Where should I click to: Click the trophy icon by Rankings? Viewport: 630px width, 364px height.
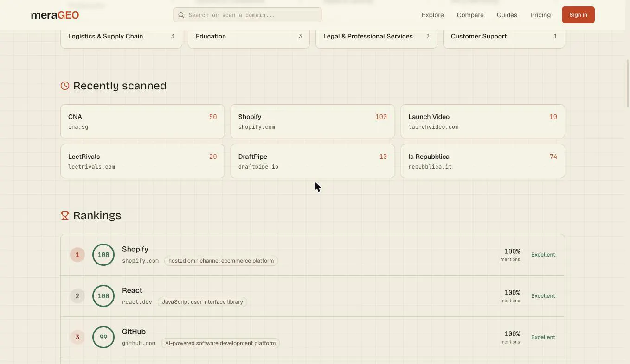click(x=65, y=215)
